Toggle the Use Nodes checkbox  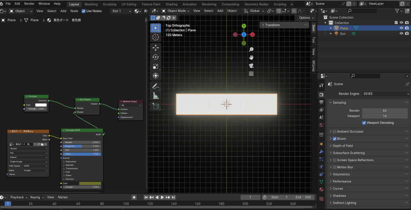pos(84,11)
